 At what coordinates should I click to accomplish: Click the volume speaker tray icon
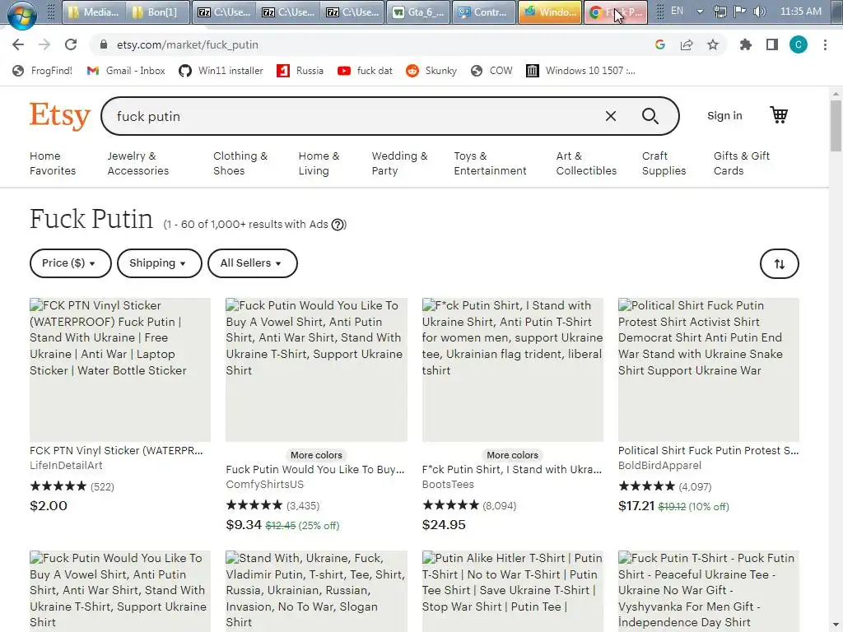click(x=759, y=12)
